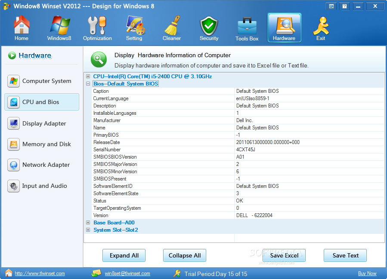
Task: Click the keys icon near Trial Period
Action: coord(177,273)
